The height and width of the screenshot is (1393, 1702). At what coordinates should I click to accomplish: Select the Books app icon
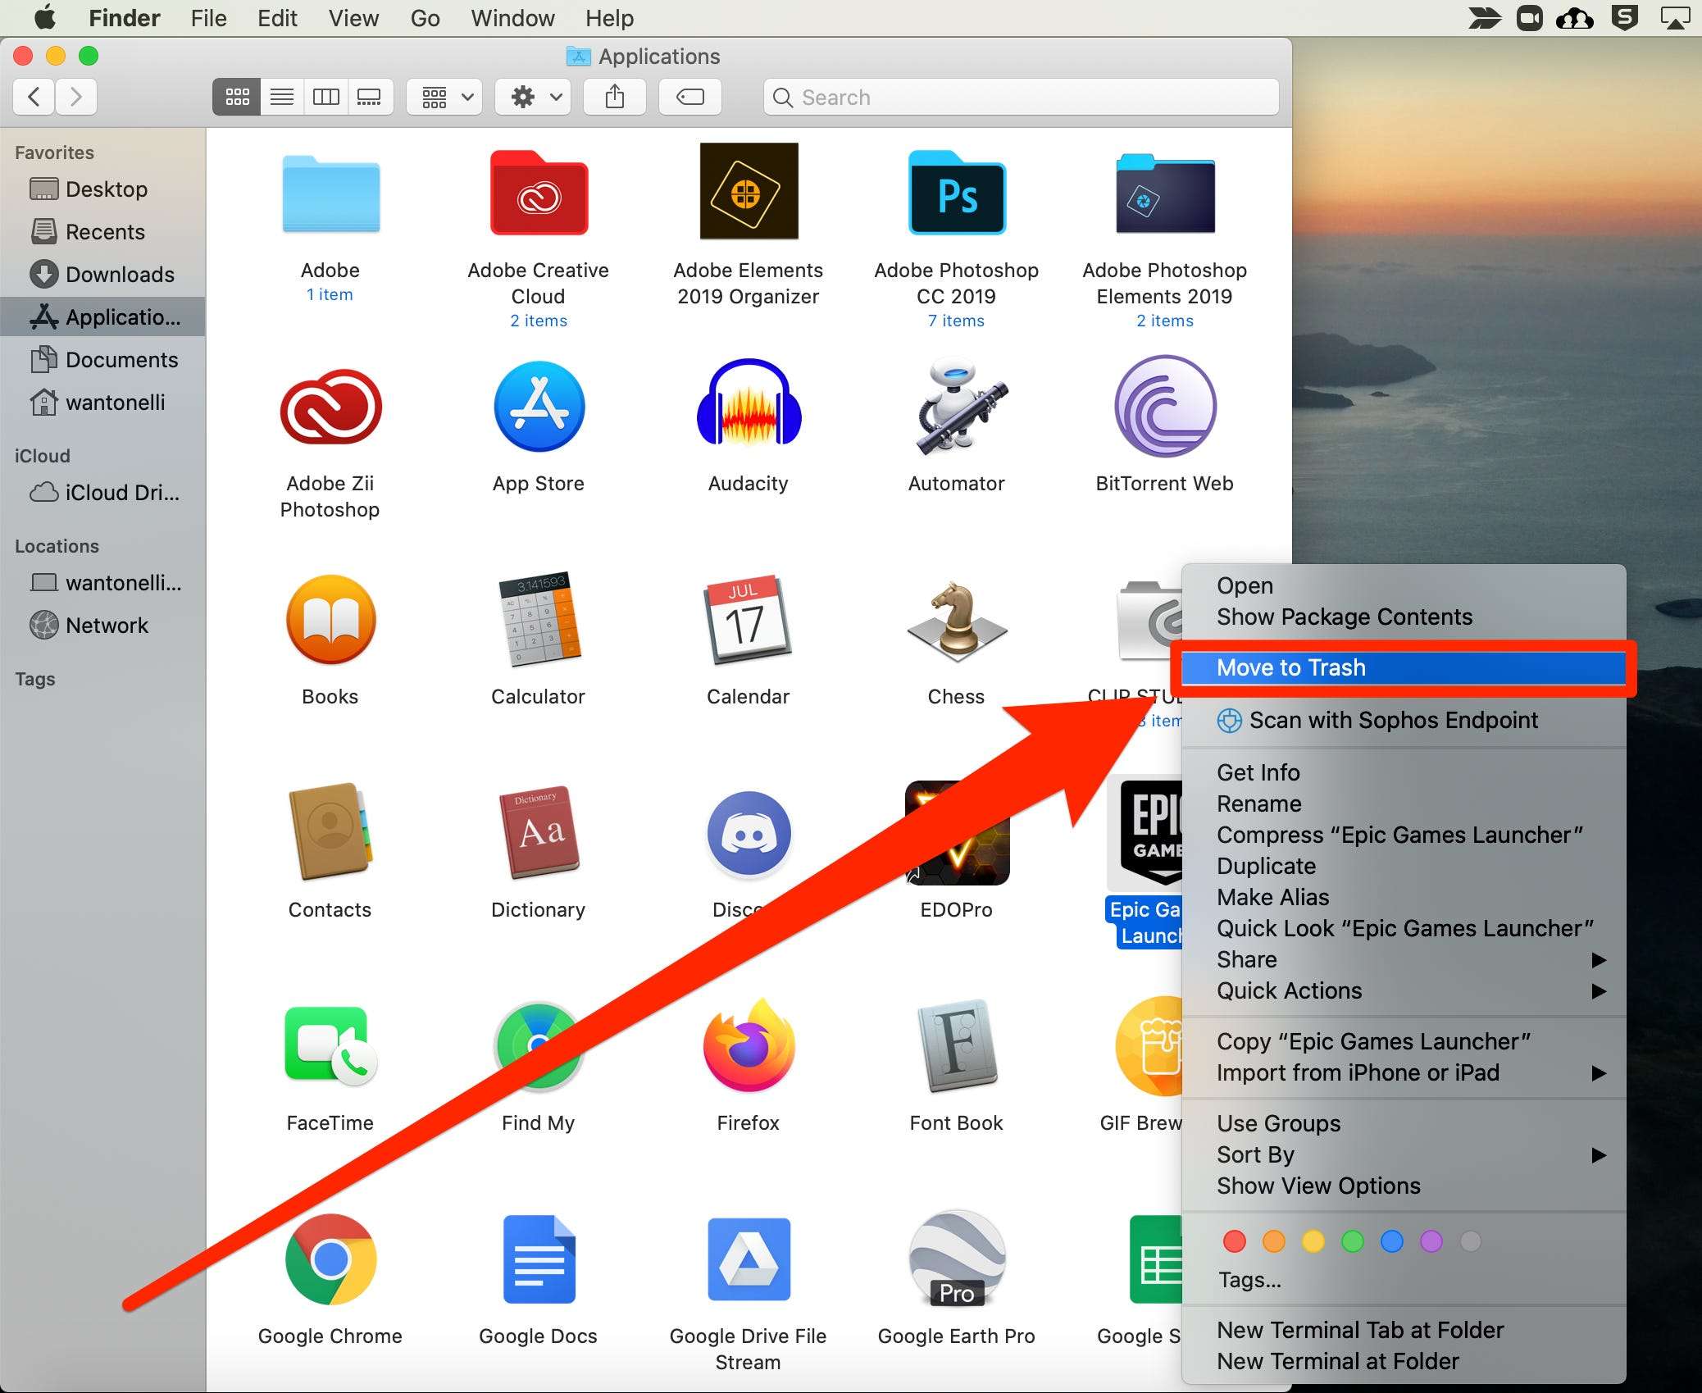click(x=330, y=619)
